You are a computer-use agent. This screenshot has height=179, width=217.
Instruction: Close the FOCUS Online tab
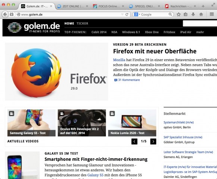tap(123, 6)
